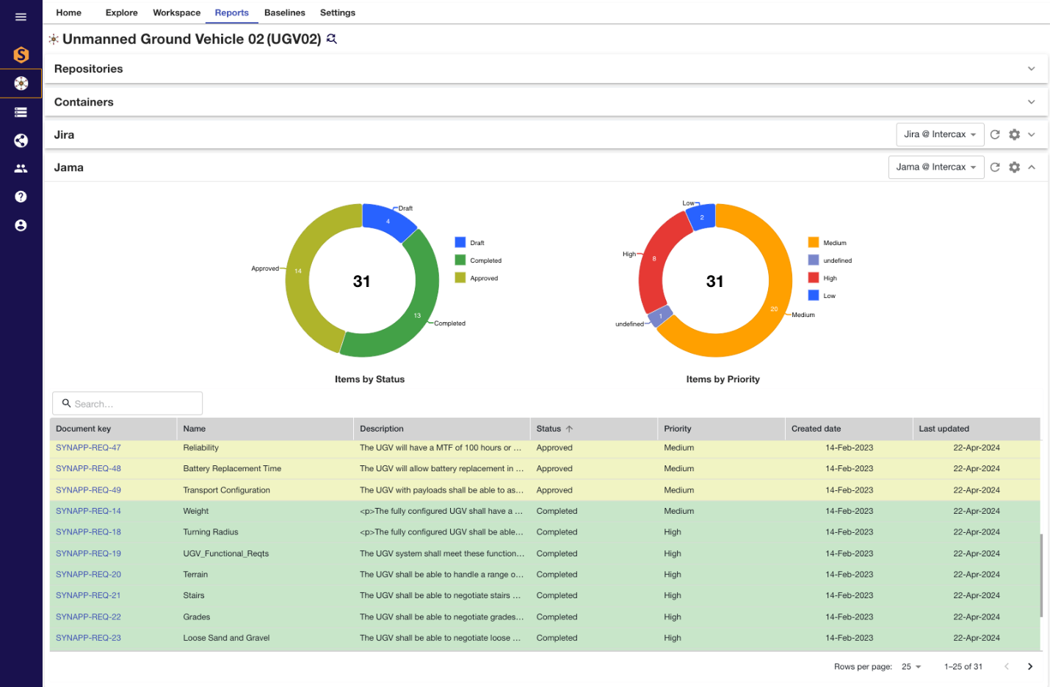Switch to the Baselines tab
Viewport: 1050px width, 687px height.
click(284, 12)
